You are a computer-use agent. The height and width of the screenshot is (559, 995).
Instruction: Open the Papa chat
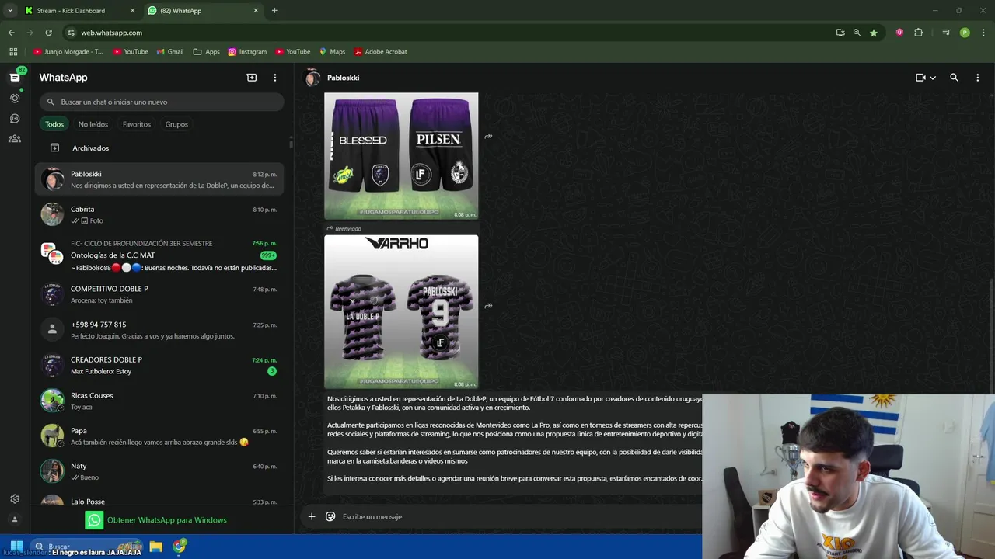tap(159, 436)
